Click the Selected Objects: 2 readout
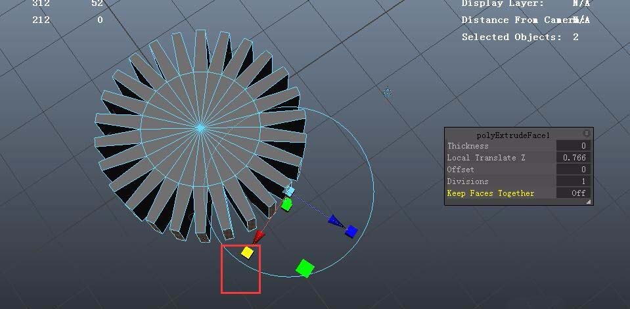The width and height of the screenshot is (630, 309). pos(520,37)
